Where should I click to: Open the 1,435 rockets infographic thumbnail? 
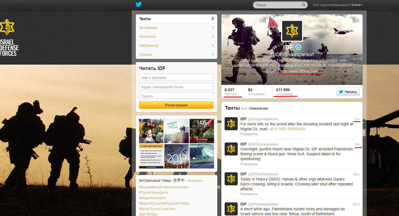[x=202, y=131]
